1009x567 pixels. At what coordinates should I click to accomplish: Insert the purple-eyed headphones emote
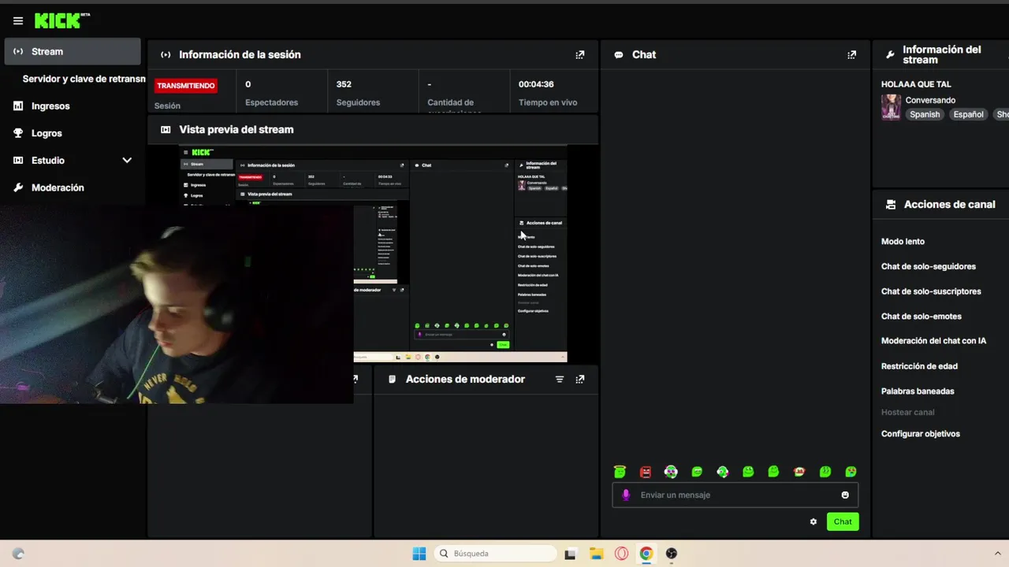tap(671, 472)
